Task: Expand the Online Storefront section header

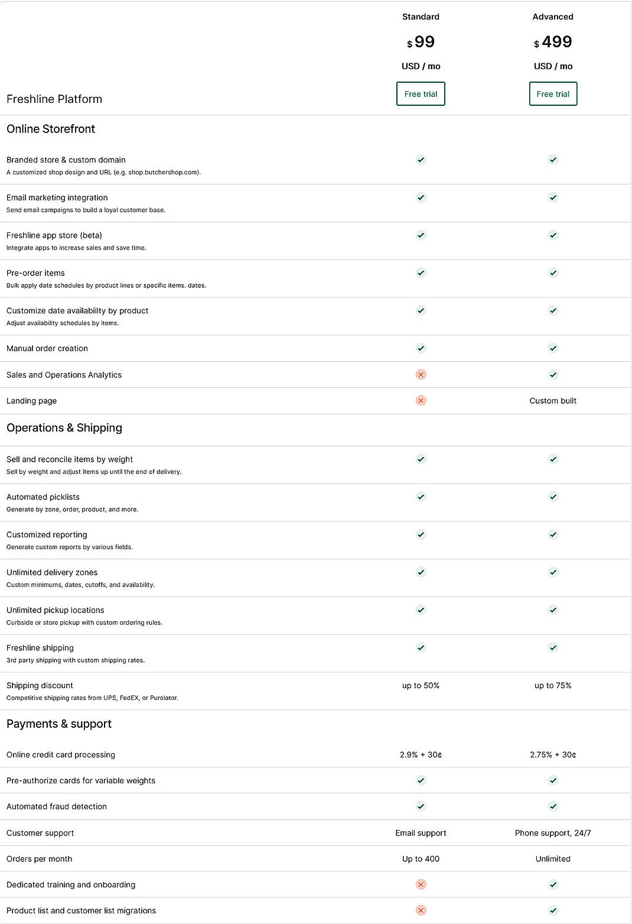Action: pos(51,129)
